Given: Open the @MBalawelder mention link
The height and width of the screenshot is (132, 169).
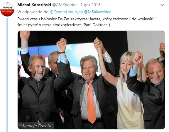Looking at the screenshot, I should 97,12.
